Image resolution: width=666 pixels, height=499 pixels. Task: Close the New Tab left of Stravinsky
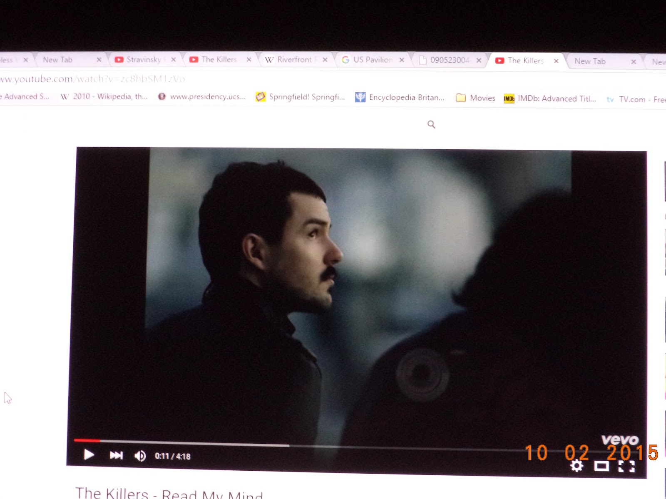coord(99,59)
